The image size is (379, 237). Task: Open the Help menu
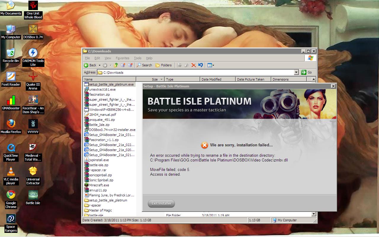coord(149,58)
